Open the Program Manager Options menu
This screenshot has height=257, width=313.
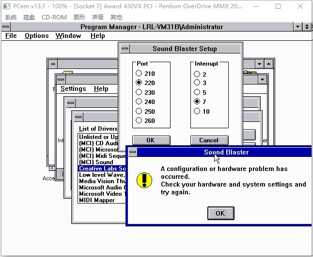[x=36, y=36]
